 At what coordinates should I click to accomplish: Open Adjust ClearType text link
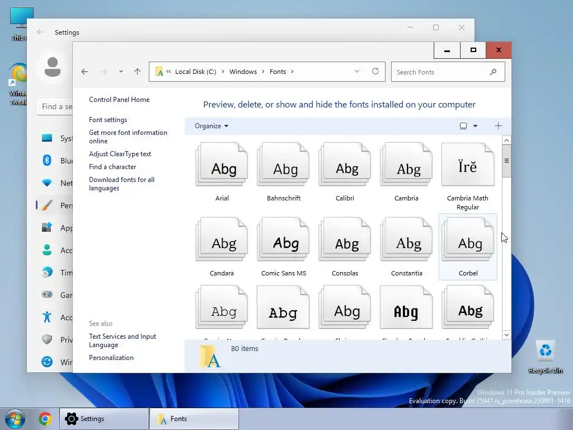click(x=120, y=154)
